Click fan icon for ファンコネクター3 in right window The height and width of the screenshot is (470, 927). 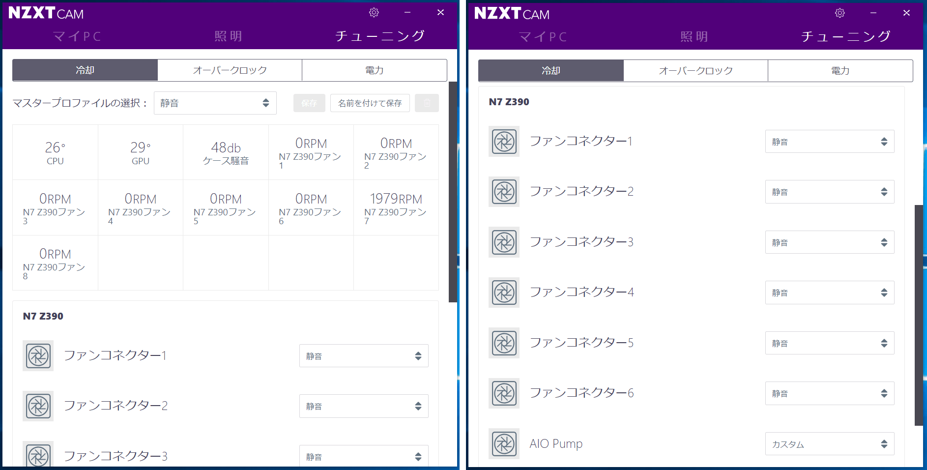click(x=504, y=242)
